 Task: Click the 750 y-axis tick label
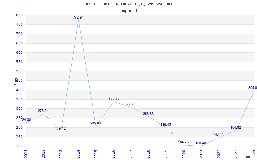click(x=19, y=25)
